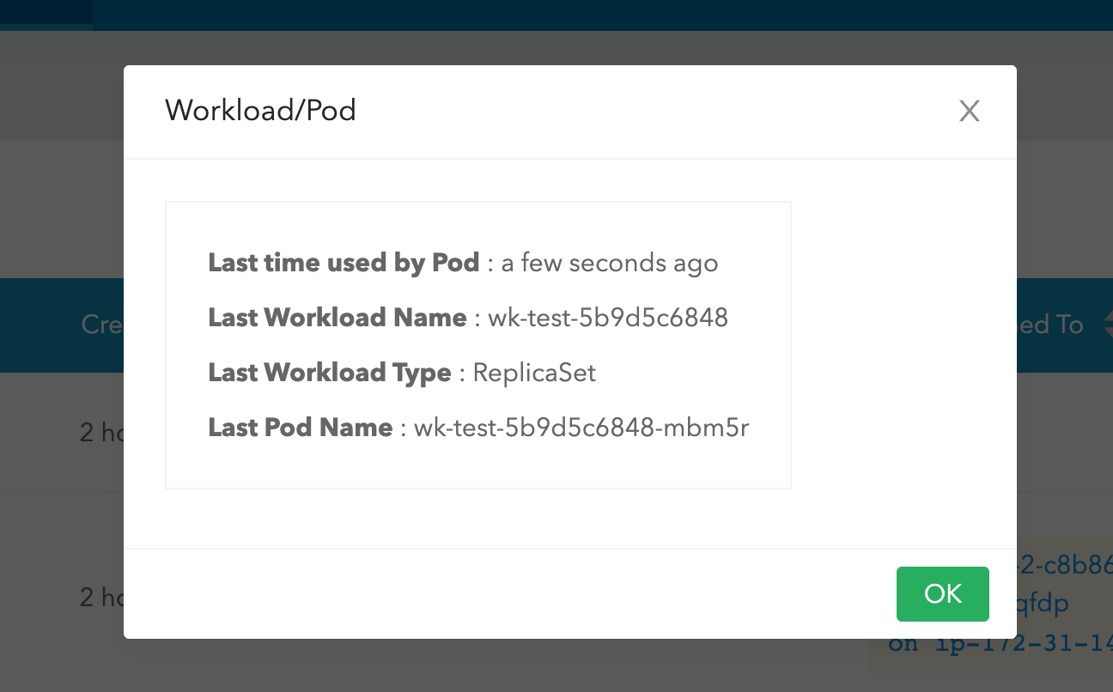This screenshot has height=692, width=1113.
Task: Click the highlighted tab area in the top-left corner
Action: tap(46, 15)
